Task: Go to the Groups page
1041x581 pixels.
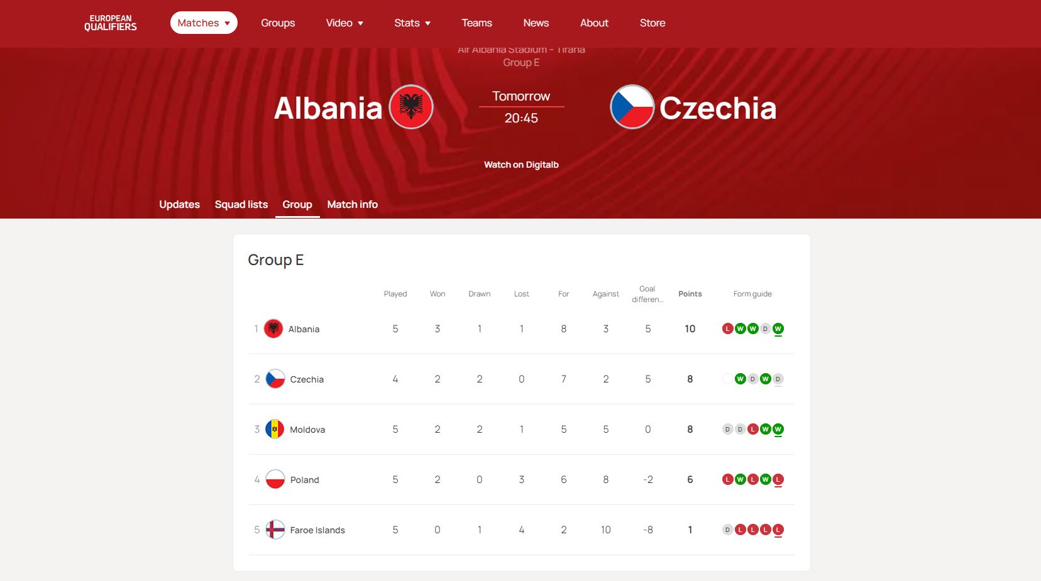Action: 278,23
